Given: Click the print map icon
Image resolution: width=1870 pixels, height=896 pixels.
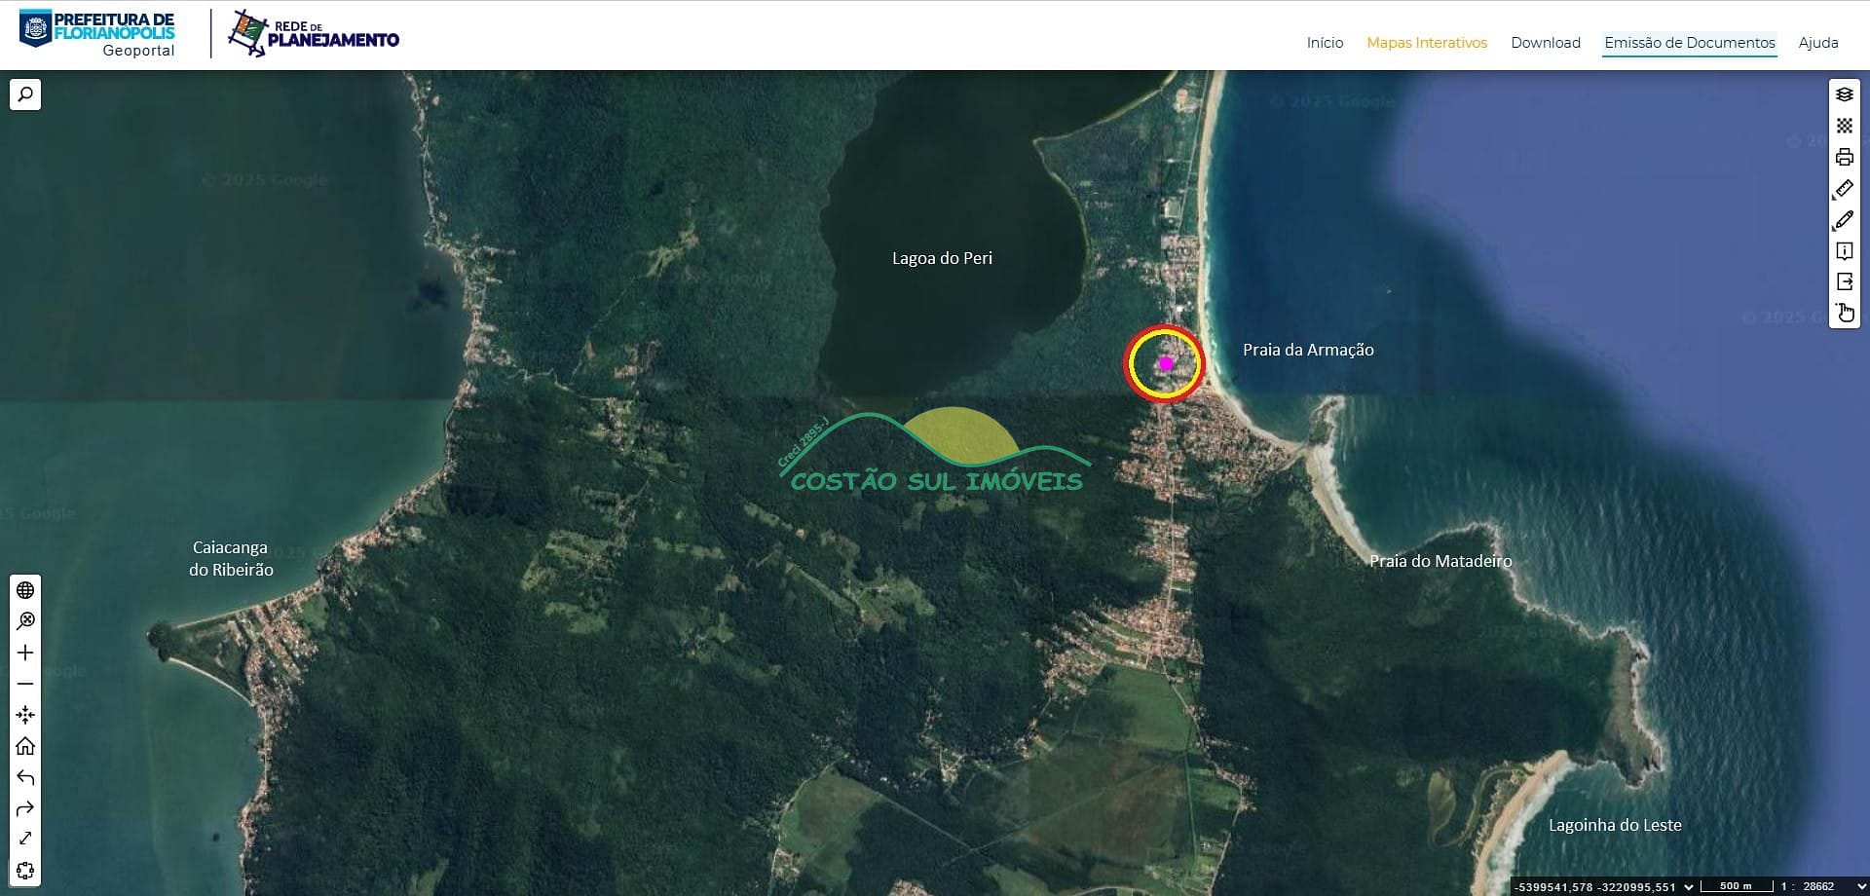Looking at the screenshot, I should point(1844,157).
